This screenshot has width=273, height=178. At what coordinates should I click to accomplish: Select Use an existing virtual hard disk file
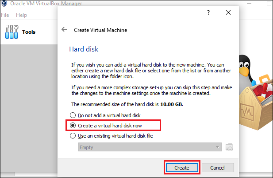coord(111,136)
